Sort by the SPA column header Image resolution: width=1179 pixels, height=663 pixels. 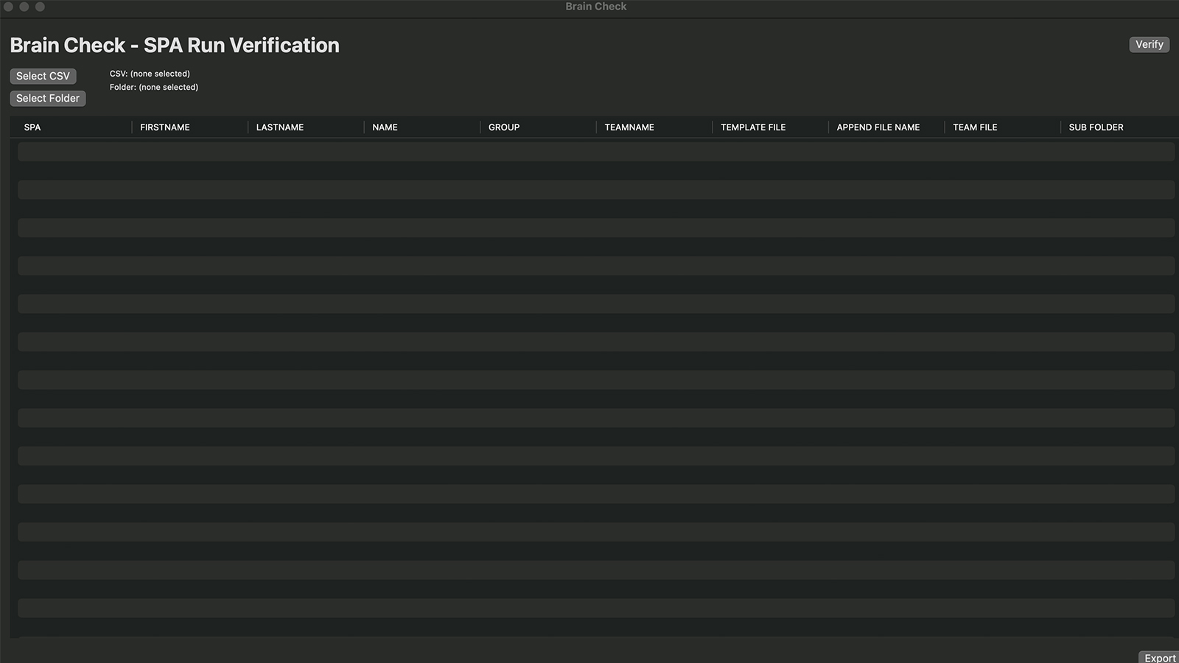coord(32,127)
